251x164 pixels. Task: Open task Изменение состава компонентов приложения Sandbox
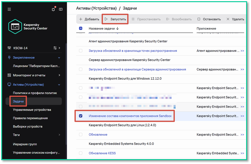click(130, 116)
